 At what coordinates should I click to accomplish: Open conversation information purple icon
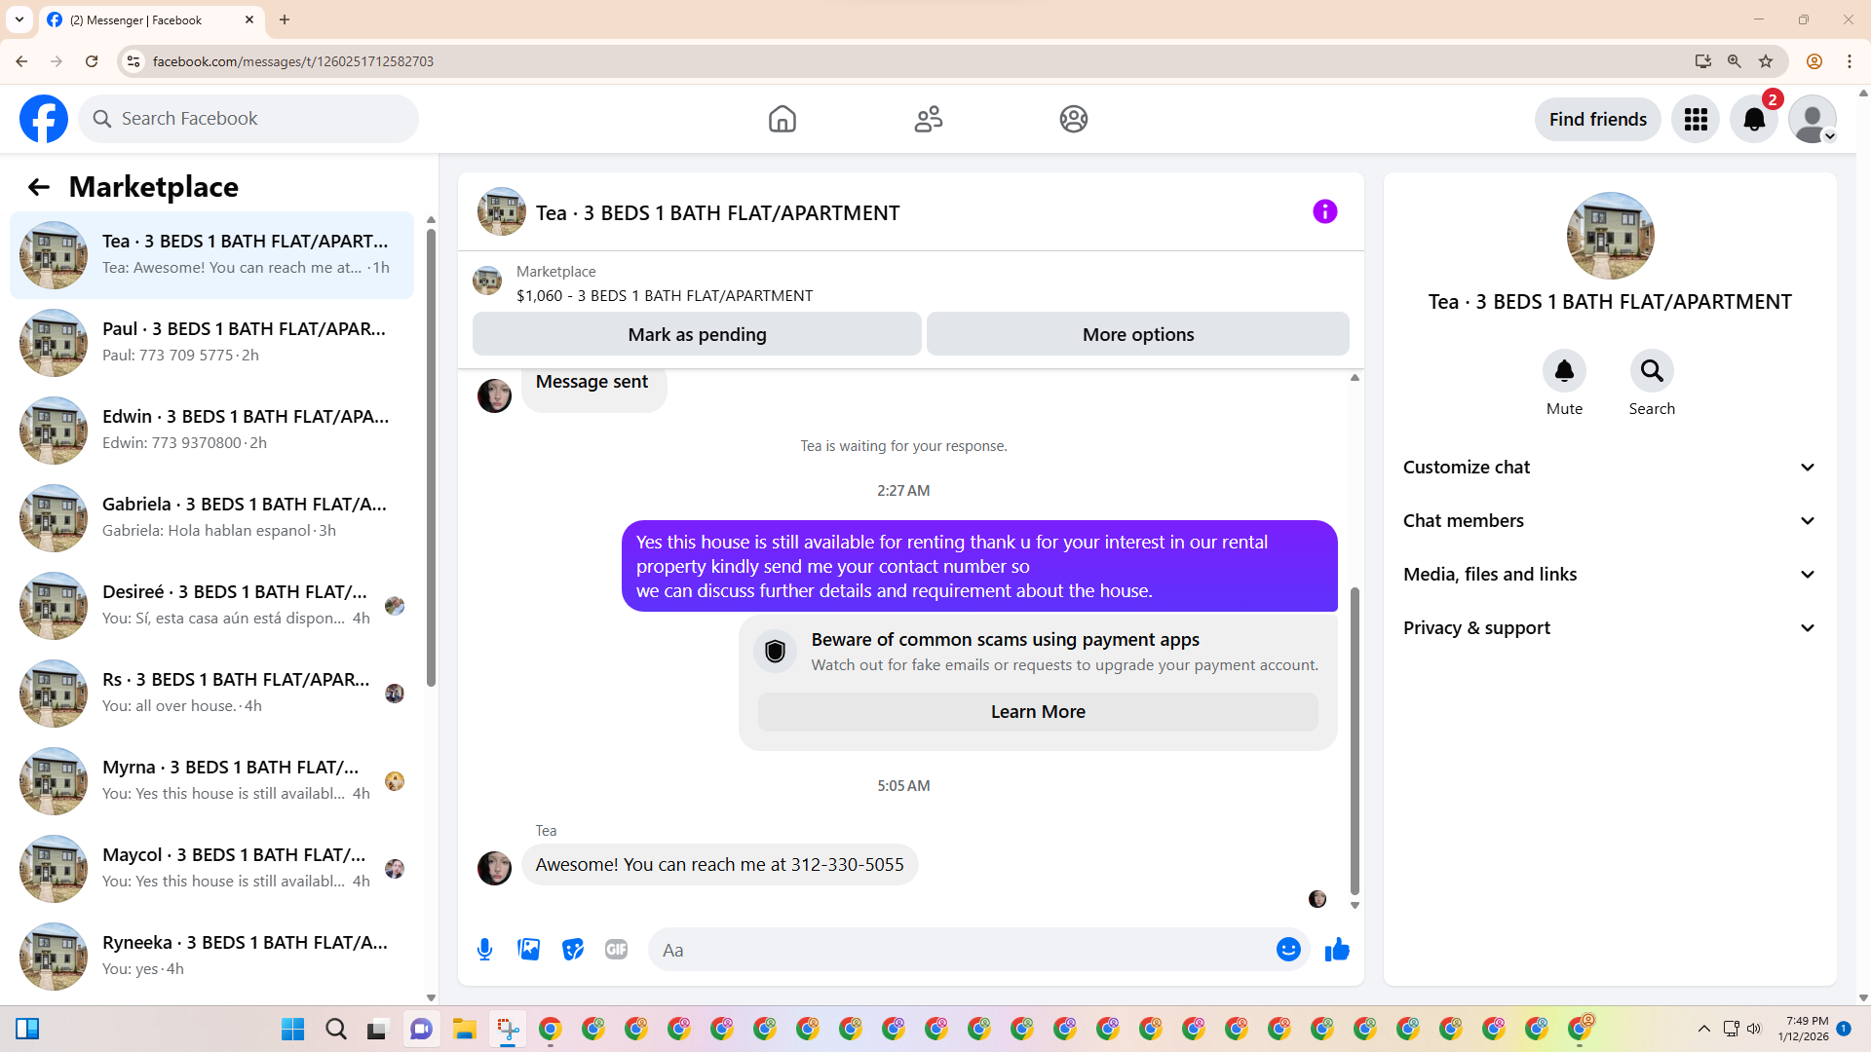[x=1324, y=211]
